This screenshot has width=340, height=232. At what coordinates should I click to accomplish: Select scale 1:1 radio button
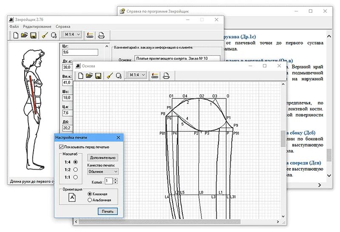(76, 177)
